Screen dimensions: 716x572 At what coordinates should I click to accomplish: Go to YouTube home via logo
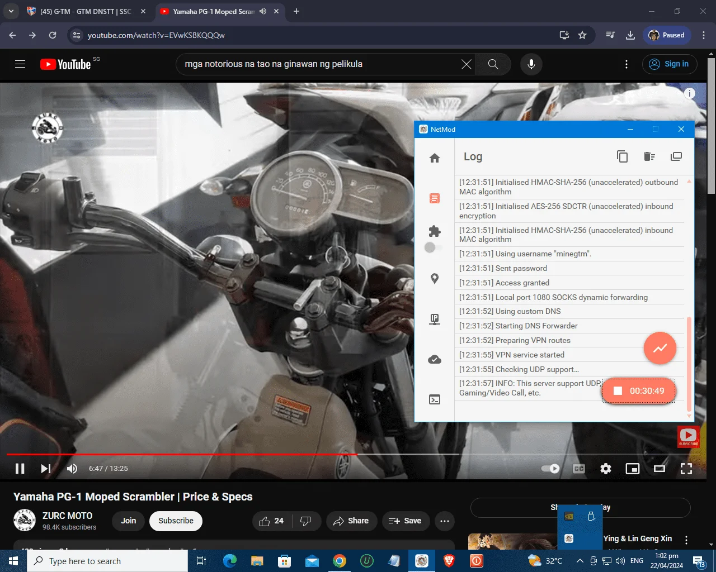tap(65, 64)
